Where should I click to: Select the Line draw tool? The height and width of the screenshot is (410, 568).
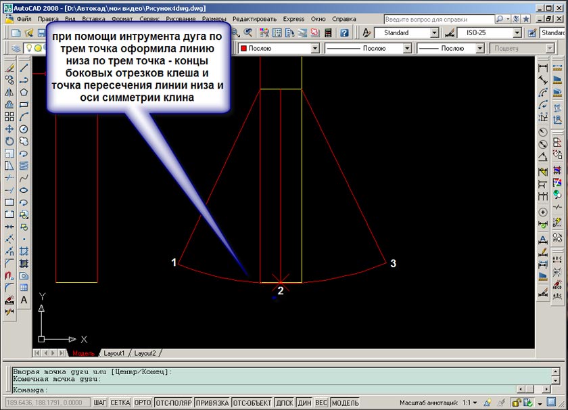coord(24,68)
